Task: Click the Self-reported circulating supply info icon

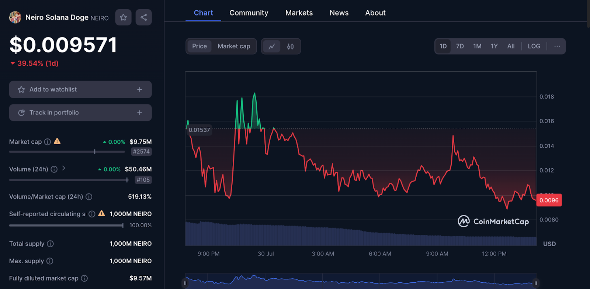Action: coord(92,214)
